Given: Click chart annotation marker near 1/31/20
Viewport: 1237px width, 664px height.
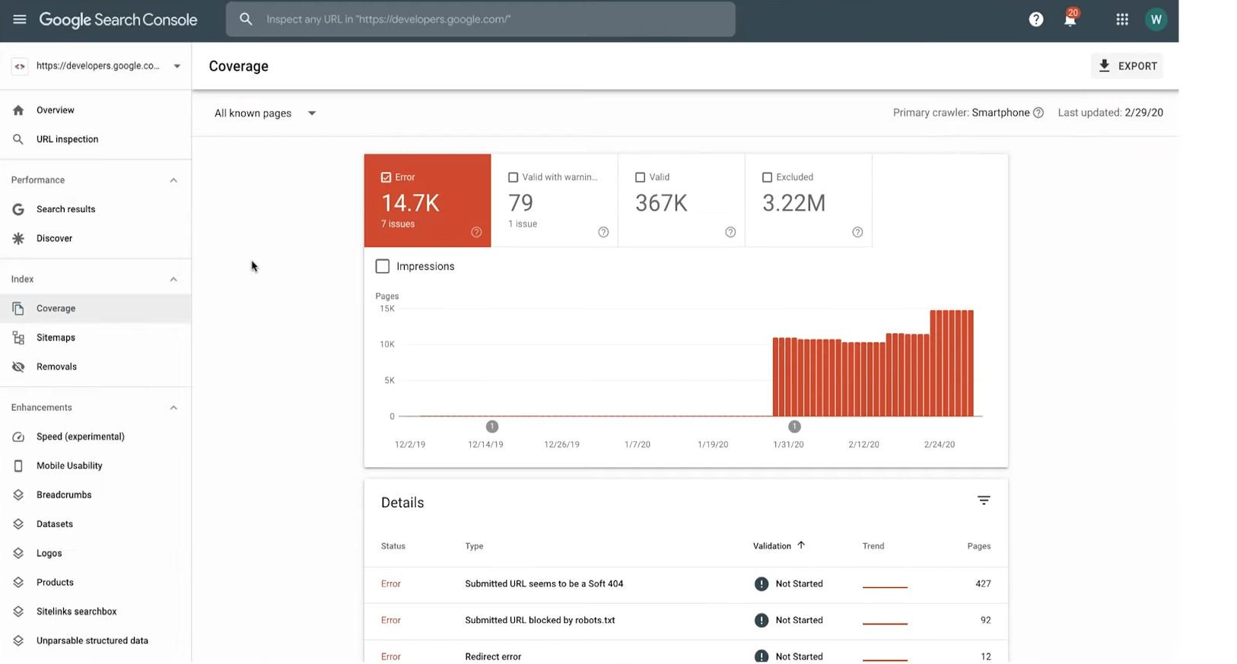Looking at the screenshot, I should pos(794,427).
